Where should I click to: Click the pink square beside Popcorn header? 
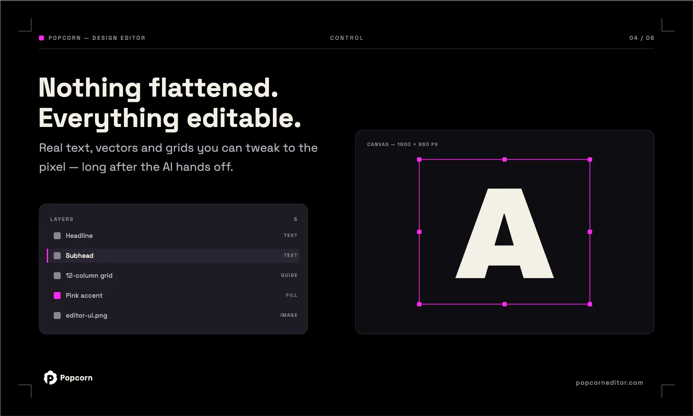pyautogui.click(x=42, y=38)
